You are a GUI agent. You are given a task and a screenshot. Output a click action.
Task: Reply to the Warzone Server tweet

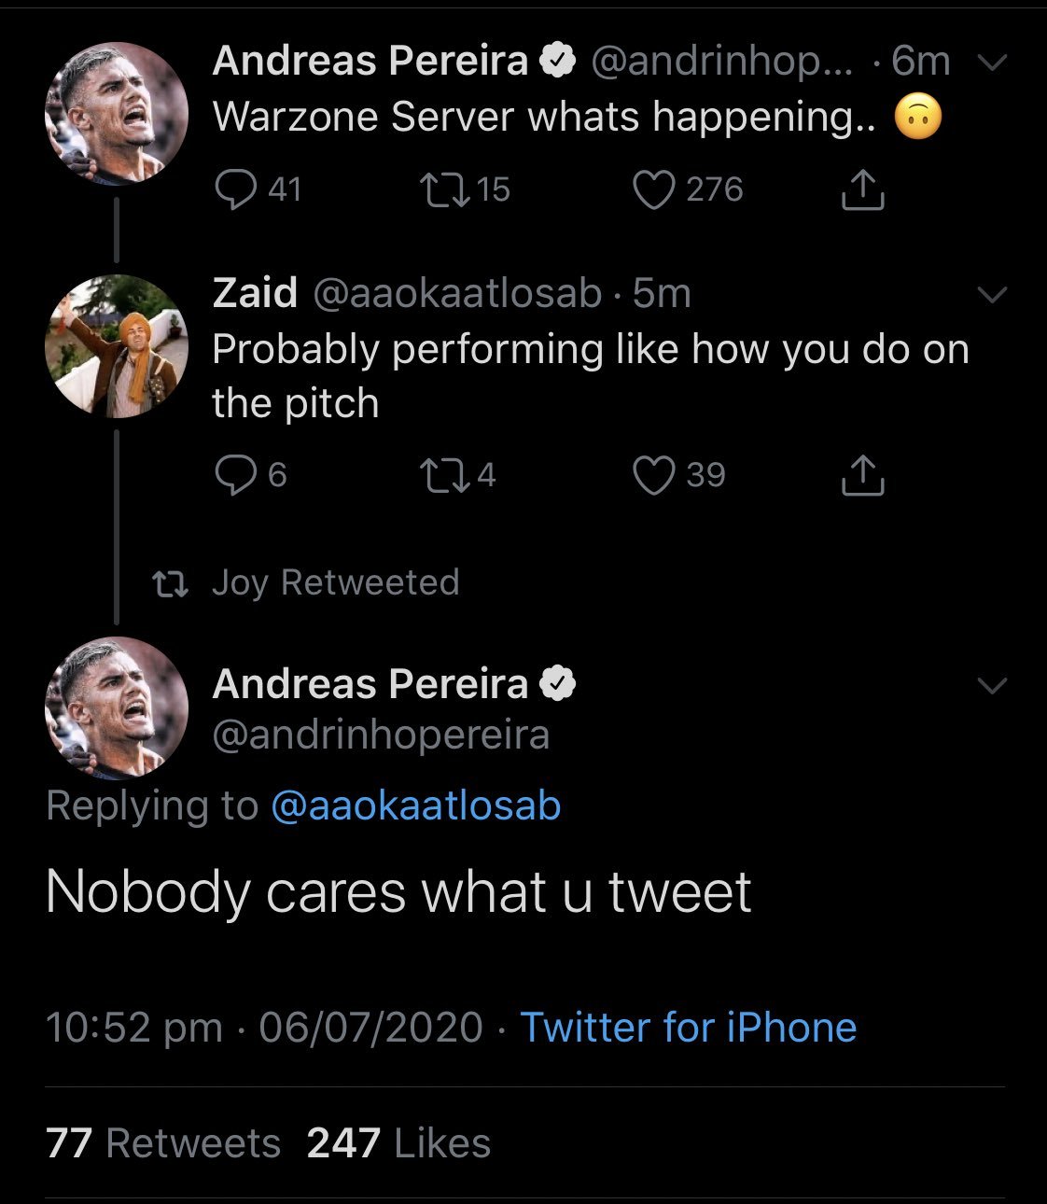pos(235,189)
